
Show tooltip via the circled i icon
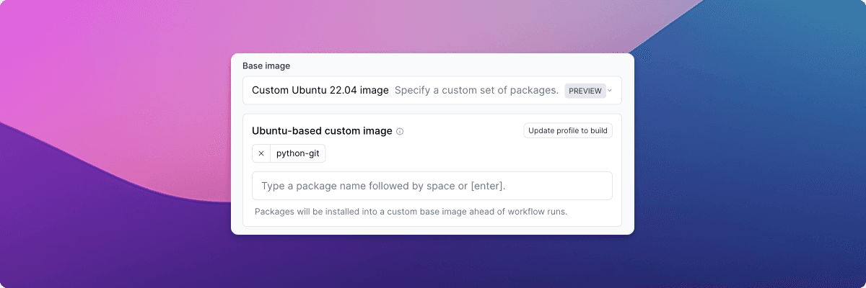(x=400, y=132)
